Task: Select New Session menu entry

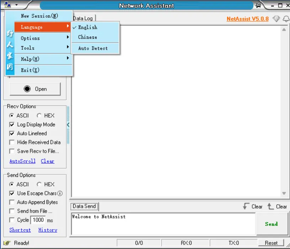Action: pyautogui.click(x=39, y=16)
